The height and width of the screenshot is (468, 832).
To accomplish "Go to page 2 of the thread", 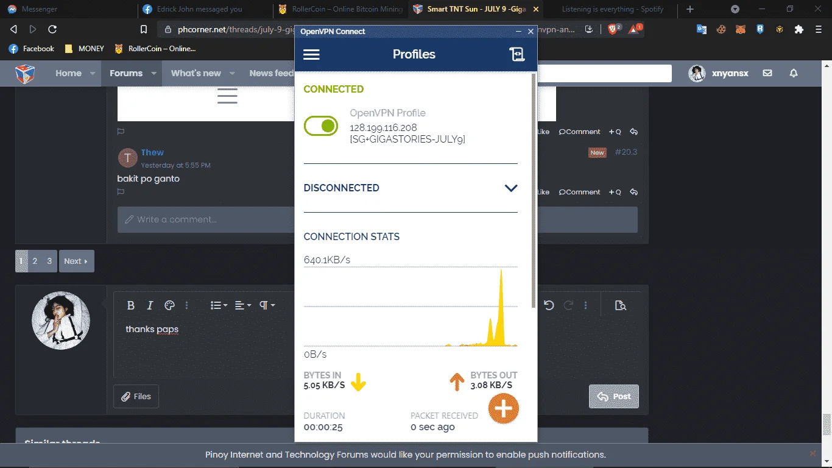I will [x=35, y=261].
